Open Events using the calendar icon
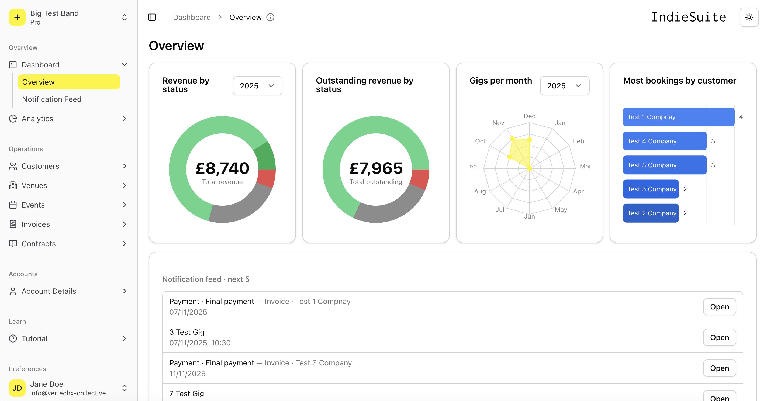The image size is (767, 401). [13, 205]
